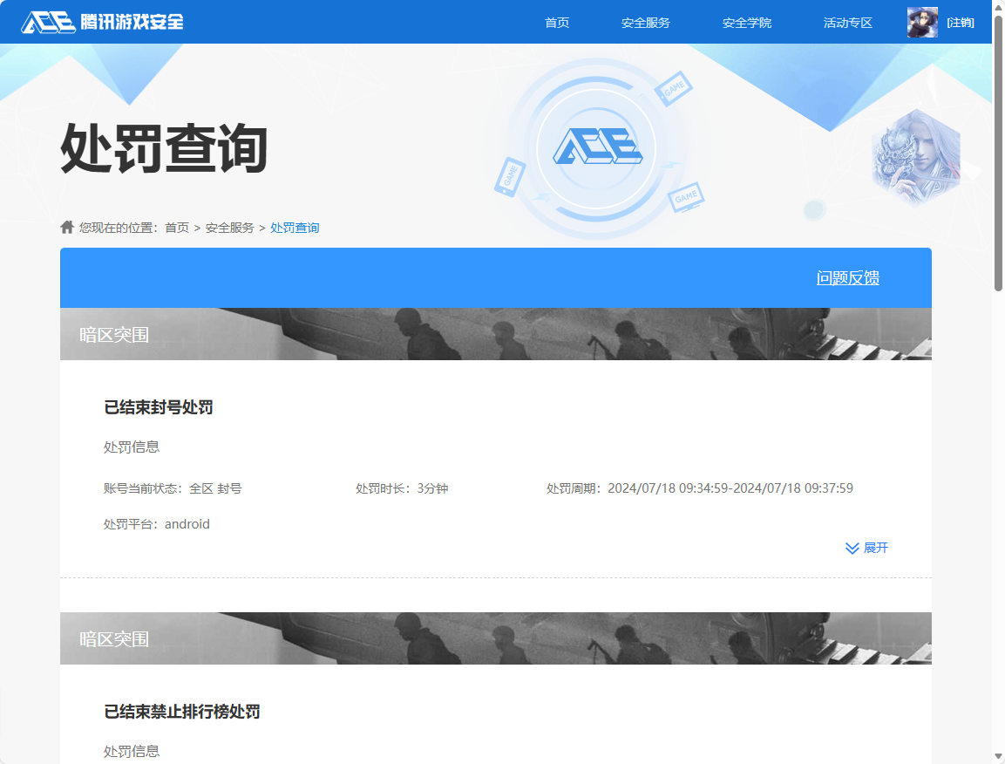Click 首页 in the breadcrumb trail
This screenshot has width=1005, height=764.
[x=175, y=227]
